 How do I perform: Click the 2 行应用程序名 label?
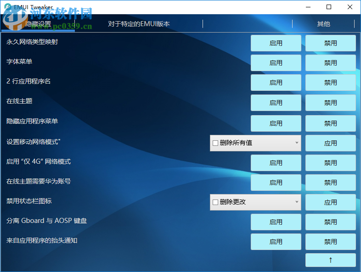28,81
